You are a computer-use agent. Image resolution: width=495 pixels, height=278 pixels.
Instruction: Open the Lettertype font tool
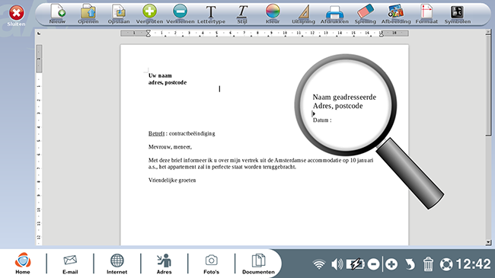pos(211,14)
